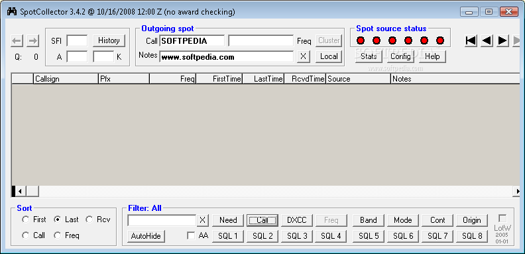Viewport: 525px width, 254px height.
Task: Click the LastTime column header
Action: click(x=263, y=79)
